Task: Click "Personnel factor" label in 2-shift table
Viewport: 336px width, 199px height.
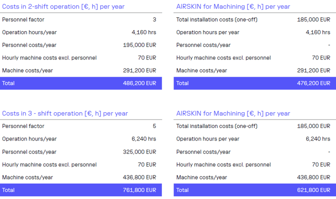Action: [23, 20]
